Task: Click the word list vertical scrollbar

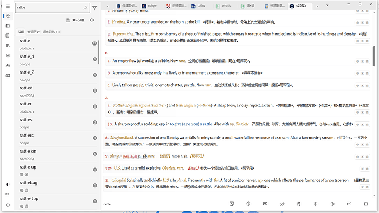Action: (x=98, y=52)
